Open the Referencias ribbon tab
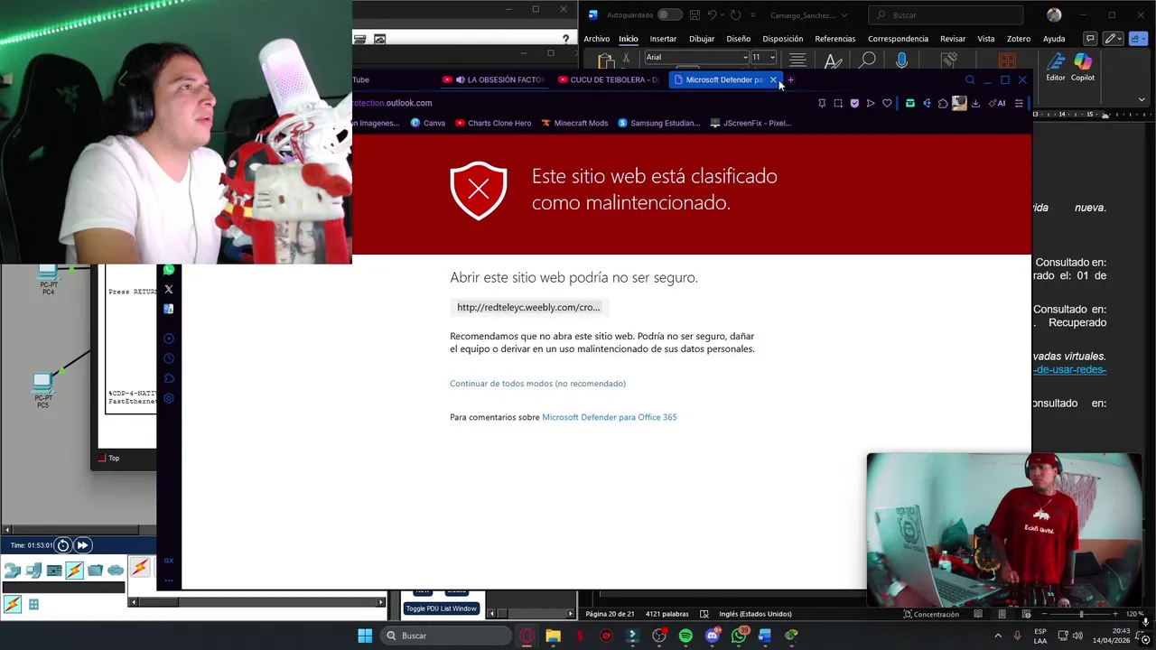Image resolution: width=1156 pixels, height=650 pixels. pos(834,39)
